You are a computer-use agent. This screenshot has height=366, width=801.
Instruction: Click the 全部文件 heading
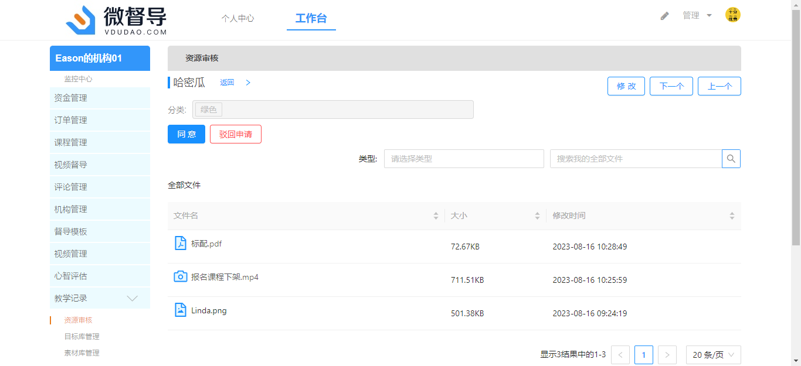[x=184, y=185]
